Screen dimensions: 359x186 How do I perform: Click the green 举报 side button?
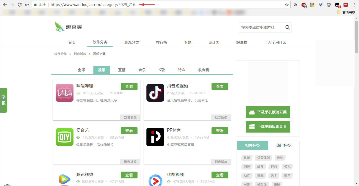pos(4,100)
